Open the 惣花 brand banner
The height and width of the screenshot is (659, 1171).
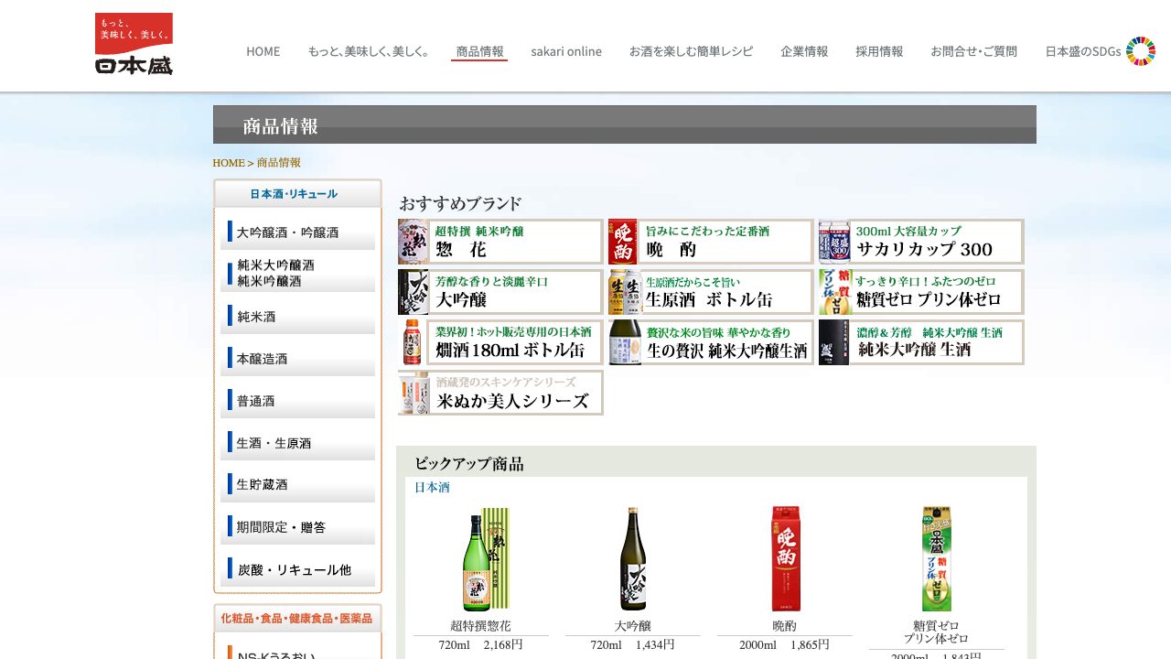point(500,242)
